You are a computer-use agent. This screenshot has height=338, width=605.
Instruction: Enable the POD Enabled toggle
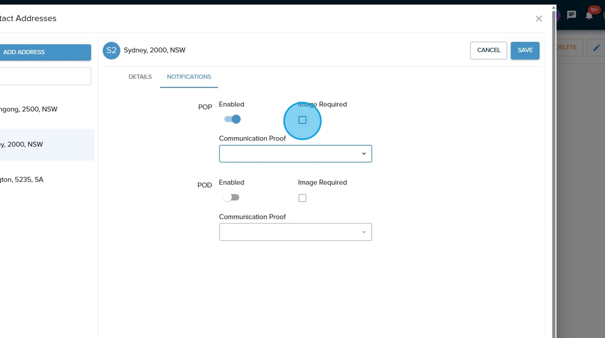pos(231,198)
